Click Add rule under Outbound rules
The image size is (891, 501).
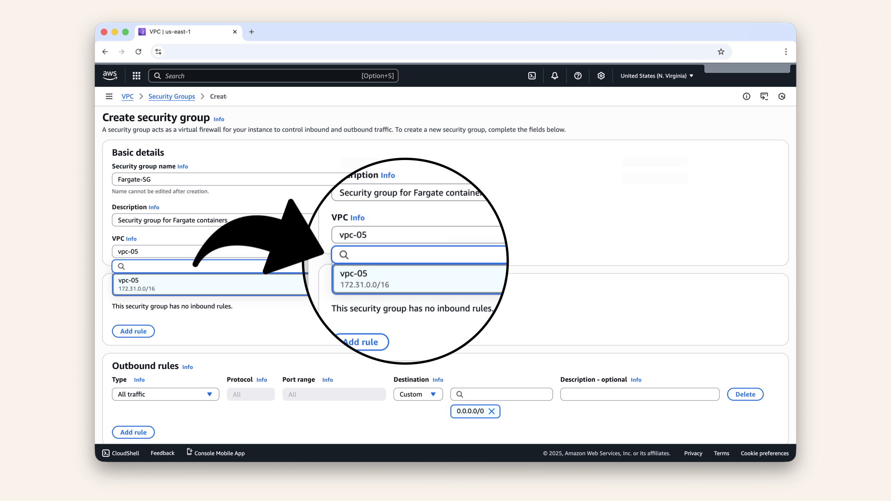click(133, 432)
